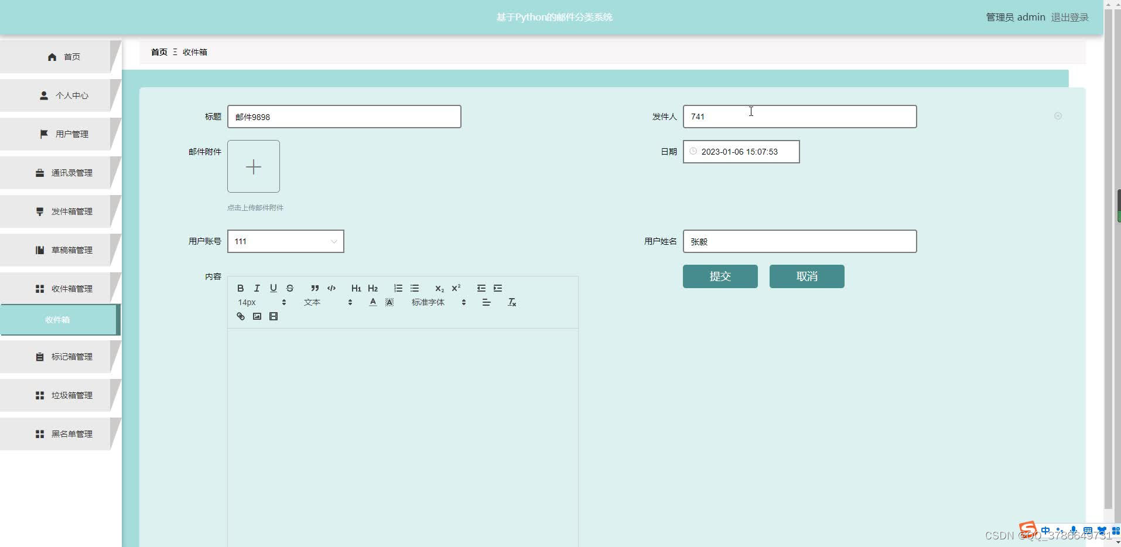The image size is (1121, 547).
Task: Click the grid icon beside 收件箱管理
Action: tap(40, 289)
